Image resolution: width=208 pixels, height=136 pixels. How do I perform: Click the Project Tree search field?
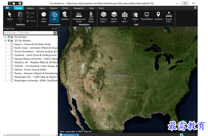(29, 33)
